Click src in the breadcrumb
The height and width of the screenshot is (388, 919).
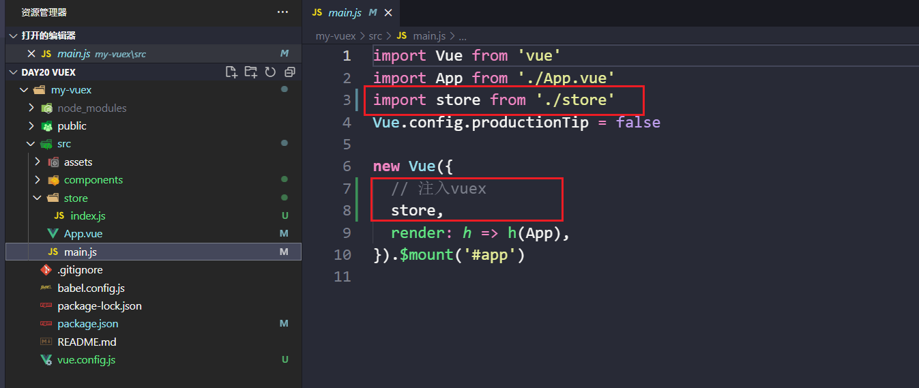point(375,36)
